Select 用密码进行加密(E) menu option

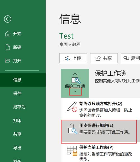coord(99,132)
